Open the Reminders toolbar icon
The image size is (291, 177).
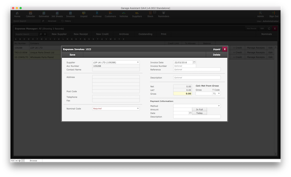pyautogui.click(x=164, y=14)
